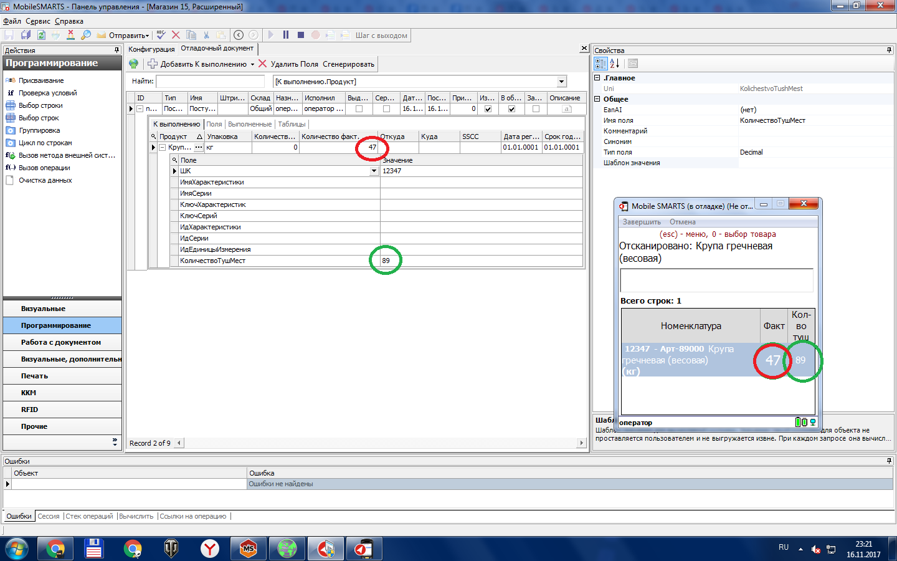Click the Save all toolbar icon
897x561 pixels.
coord(26,36)
